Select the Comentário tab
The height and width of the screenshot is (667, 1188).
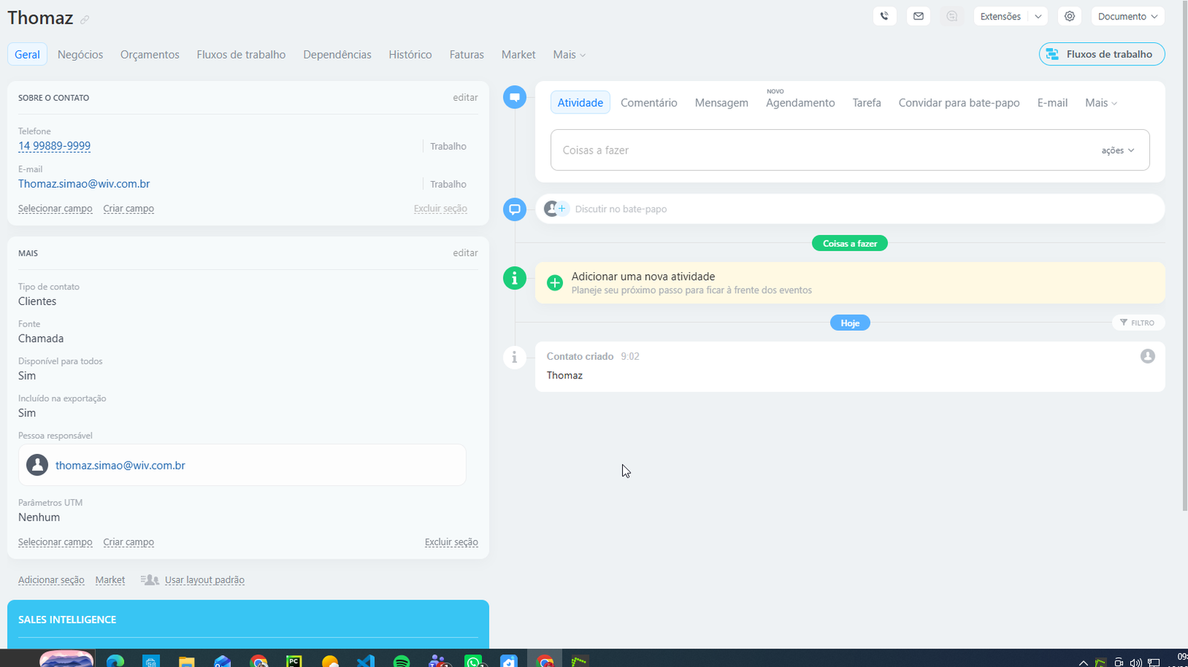pyautogui.click(x=649, y=103)
